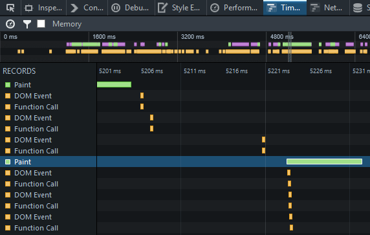
Task: Open the marker filter funnel icon
Action: [27, 24]
